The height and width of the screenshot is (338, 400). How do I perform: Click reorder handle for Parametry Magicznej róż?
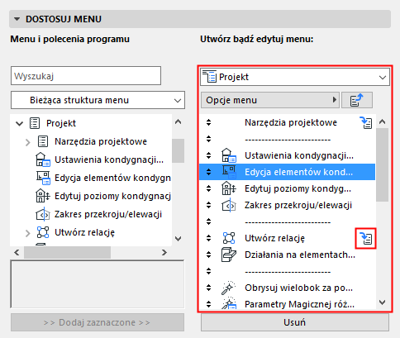[x=208, y=304]
